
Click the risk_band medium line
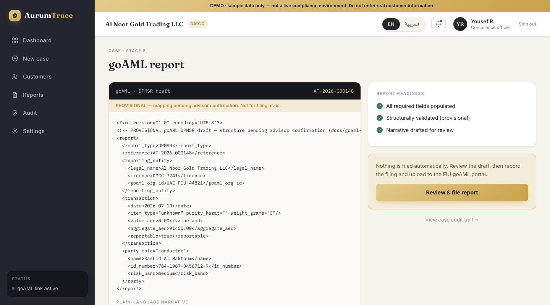point(168,273)
